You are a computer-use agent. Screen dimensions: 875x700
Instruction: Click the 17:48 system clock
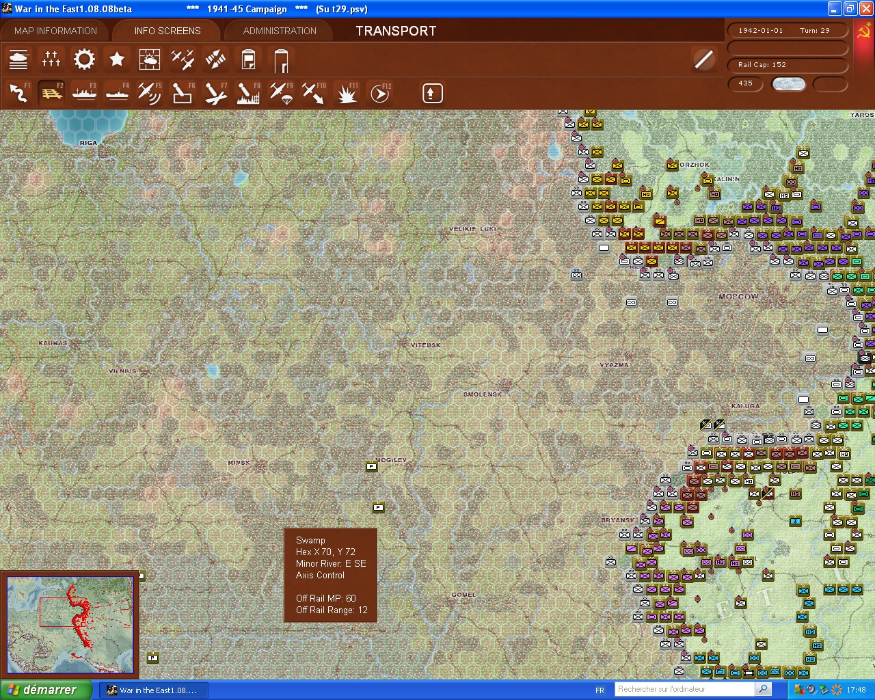point(856,690)
